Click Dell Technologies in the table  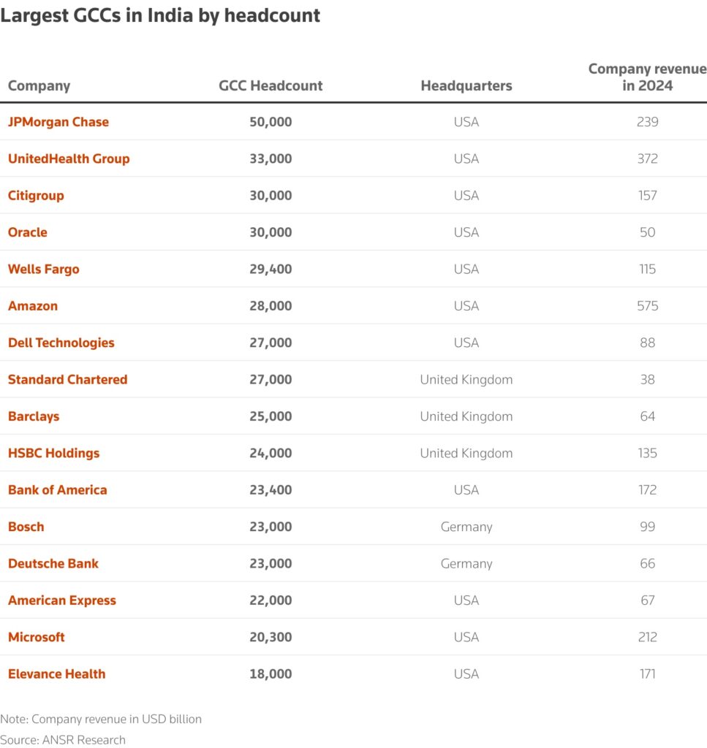coord(61,343)
